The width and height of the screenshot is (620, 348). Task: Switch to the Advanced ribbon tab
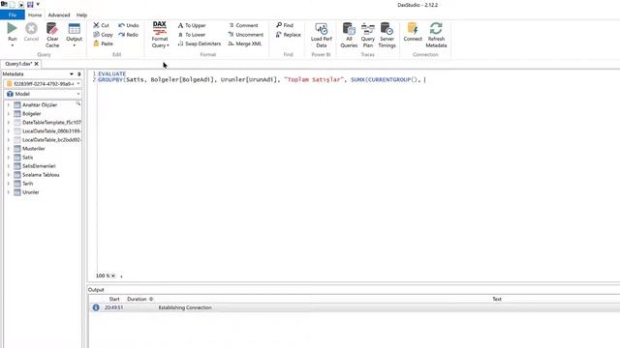(x=59, y=15)
